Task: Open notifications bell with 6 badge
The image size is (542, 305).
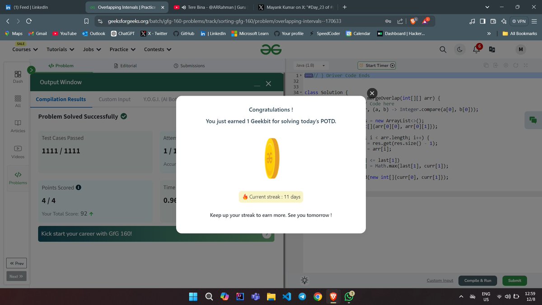Action: [477, 49]
